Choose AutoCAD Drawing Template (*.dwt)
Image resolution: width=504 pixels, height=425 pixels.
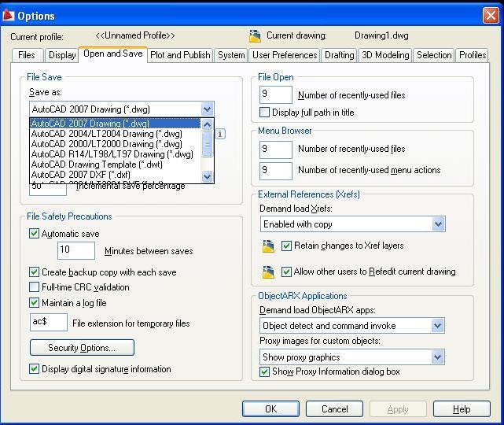(x=116, y=164)
